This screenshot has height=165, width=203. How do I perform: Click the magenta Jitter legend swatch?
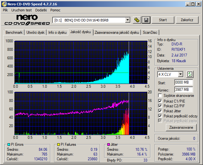pos(109,144)
